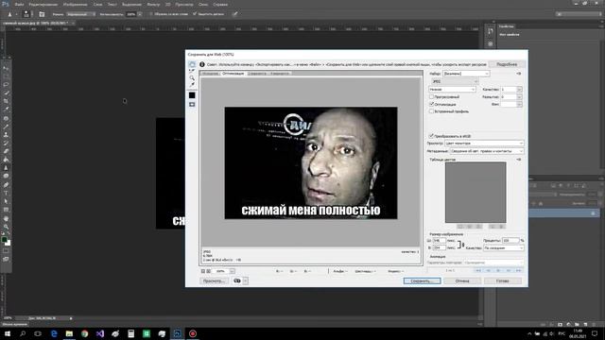This screenshot has height=340, width=605.
Task: Switch to the Исходное tab
Action: (x=210, y=74)
